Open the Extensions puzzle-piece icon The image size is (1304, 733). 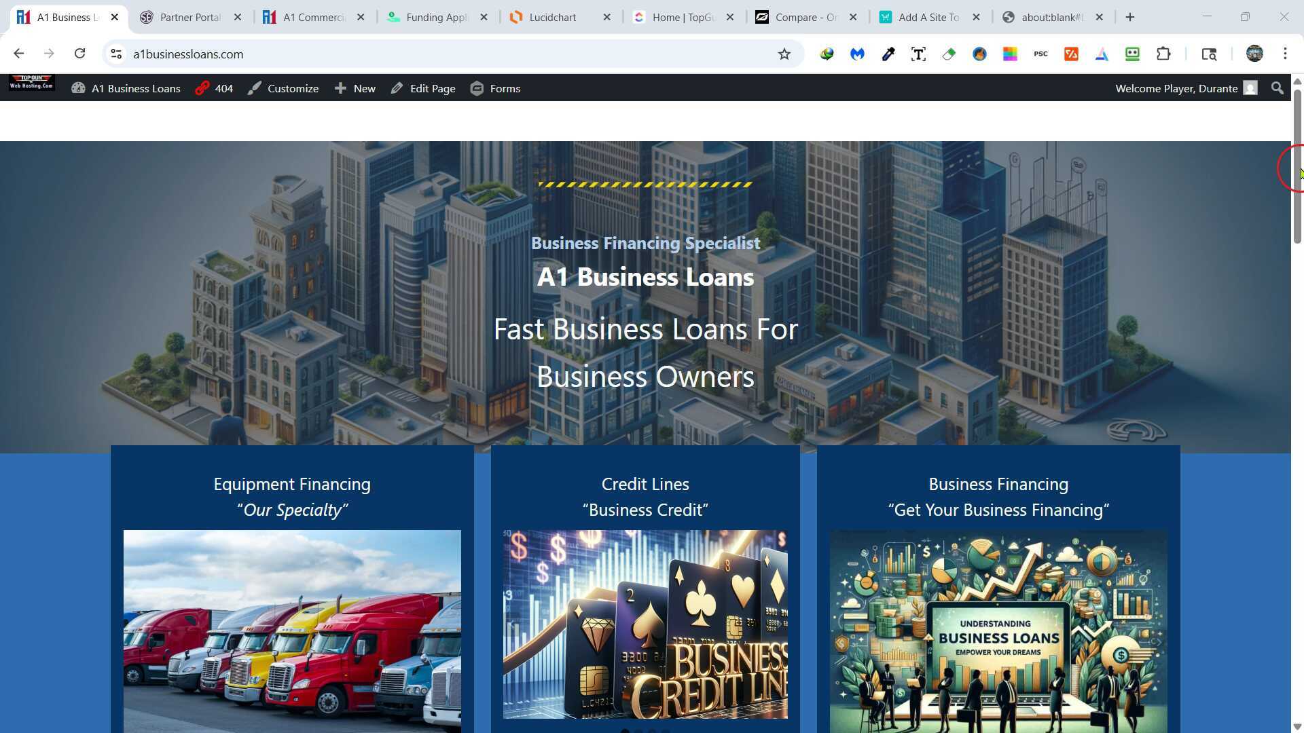[x=1164, y=54]
